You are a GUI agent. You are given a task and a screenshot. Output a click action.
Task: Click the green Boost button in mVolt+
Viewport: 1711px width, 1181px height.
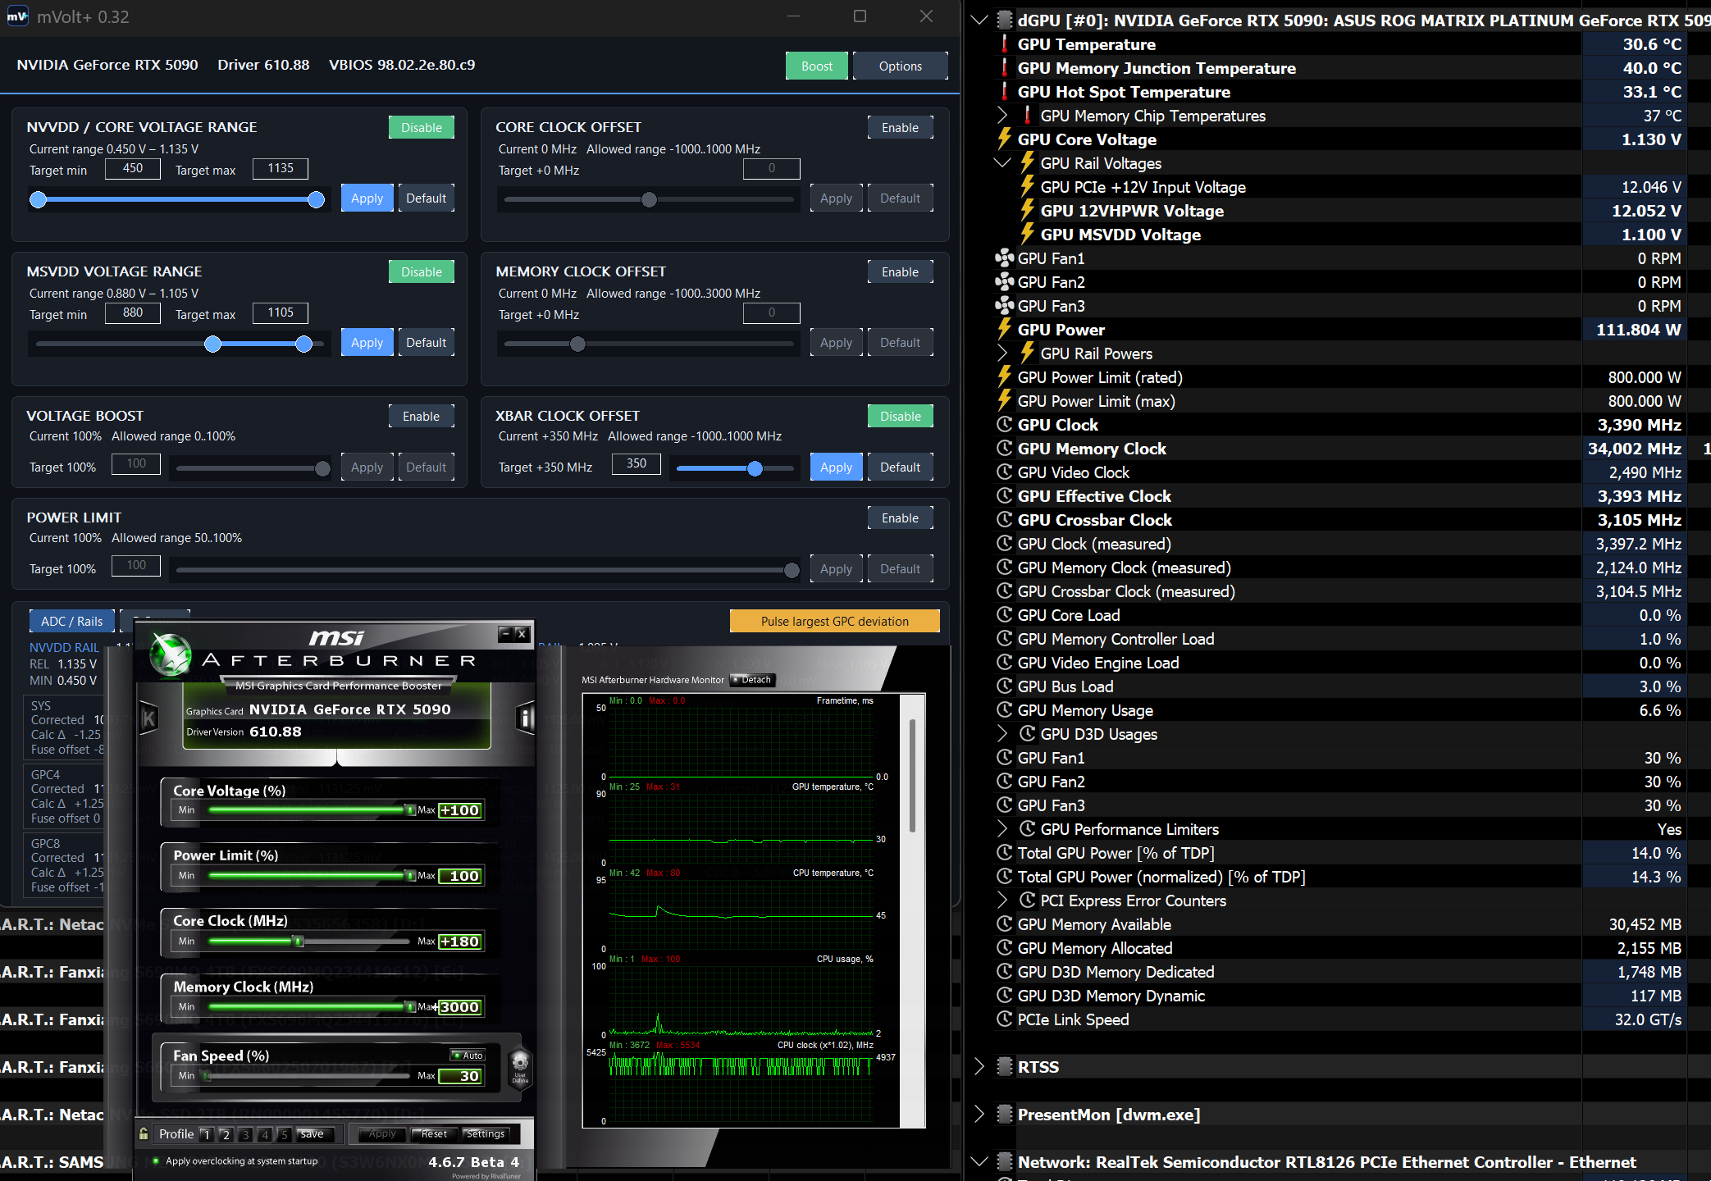point(817,66)
